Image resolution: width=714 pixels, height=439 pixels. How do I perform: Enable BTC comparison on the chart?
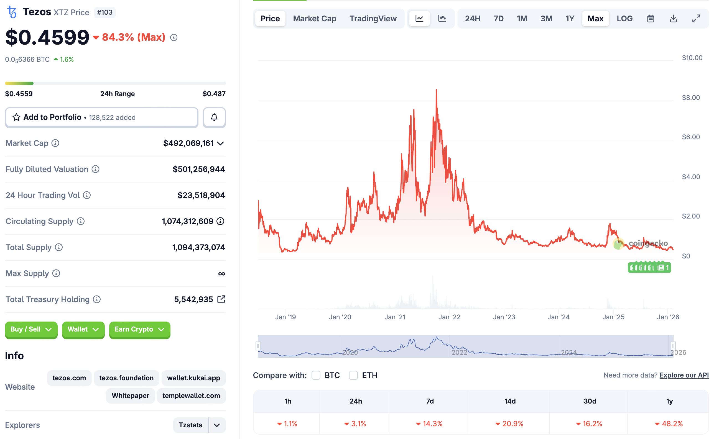click(x=316, y=375)
